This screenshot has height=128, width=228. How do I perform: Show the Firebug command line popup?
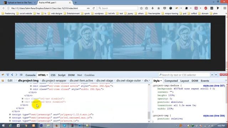point(21,75)
